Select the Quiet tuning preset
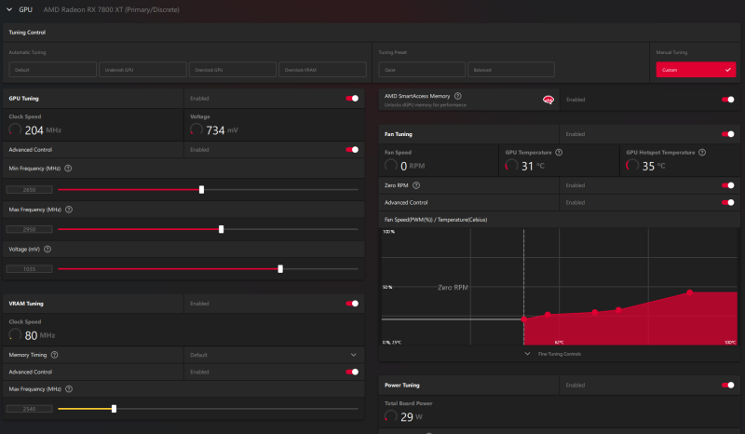The width and height of the screenshot is (745, 434). [x=422, y=70]
